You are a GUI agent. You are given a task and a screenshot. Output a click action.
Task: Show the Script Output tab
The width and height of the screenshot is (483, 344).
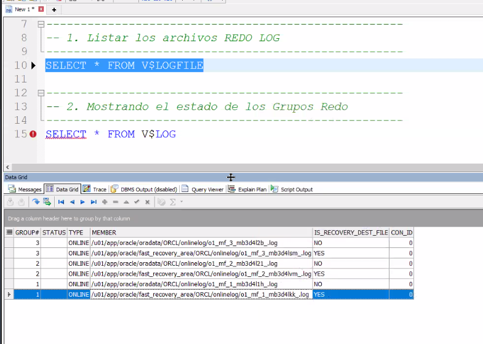292,190
